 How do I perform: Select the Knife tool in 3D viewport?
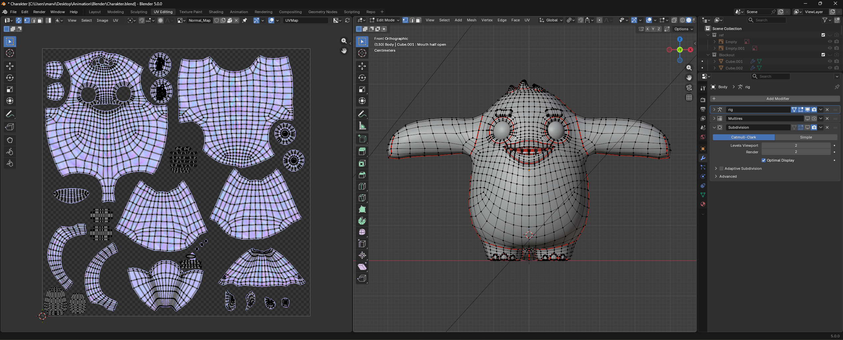362,198
